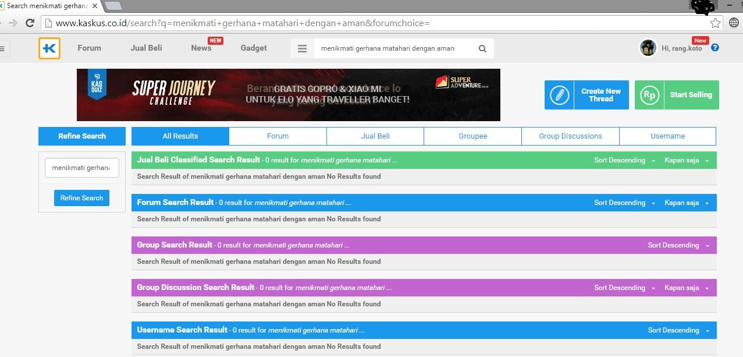Click the search magnifier icon

[482, 49]
